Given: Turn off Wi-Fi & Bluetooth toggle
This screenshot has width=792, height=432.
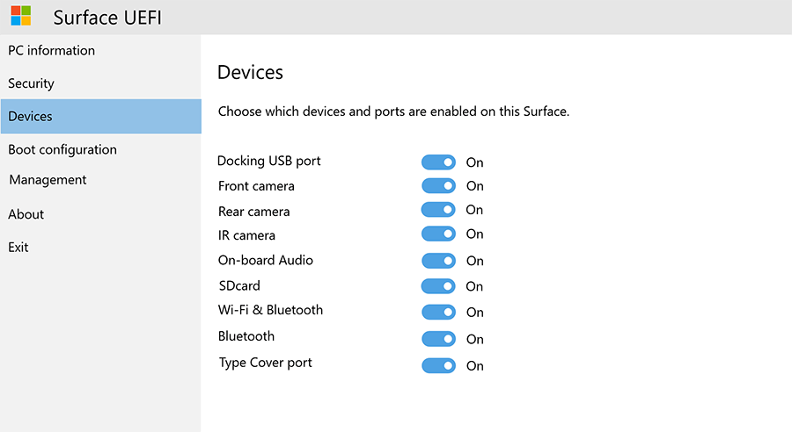Looking at the screenshot, I should [x=438, y=312].
